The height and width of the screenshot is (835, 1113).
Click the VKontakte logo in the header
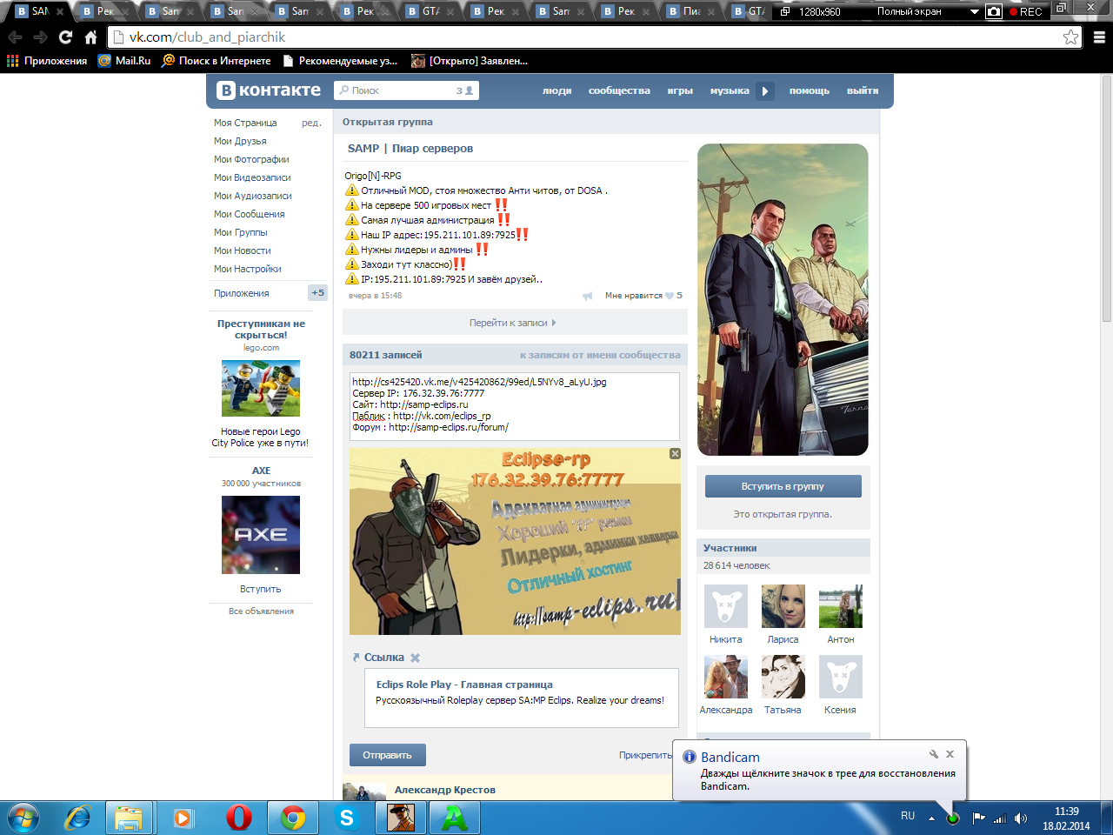pos(269,90)
